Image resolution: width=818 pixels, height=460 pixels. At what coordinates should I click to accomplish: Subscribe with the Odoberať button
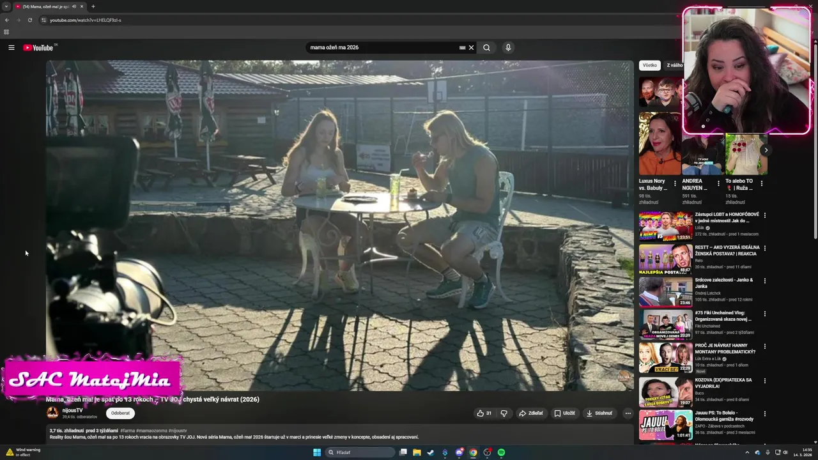pyautogui.click(x=120, y=413)
